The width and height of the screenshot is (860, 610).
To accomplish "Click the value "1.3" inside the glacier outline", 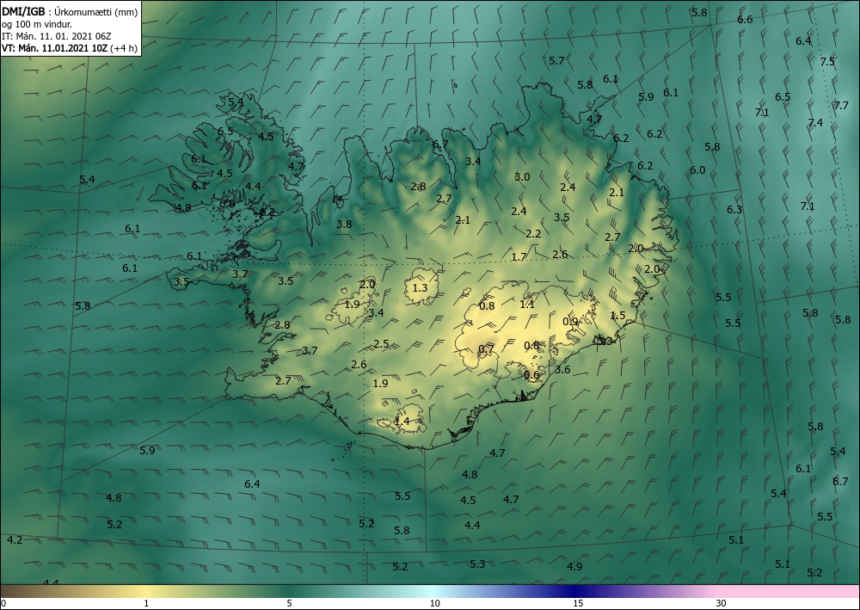I will pyautogui.click(x=420, y=288).
